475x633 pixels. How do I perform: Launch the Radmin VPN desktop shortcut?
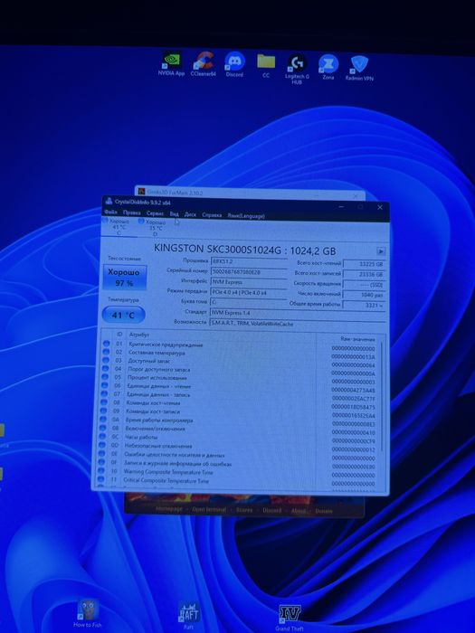coord(359,68)
